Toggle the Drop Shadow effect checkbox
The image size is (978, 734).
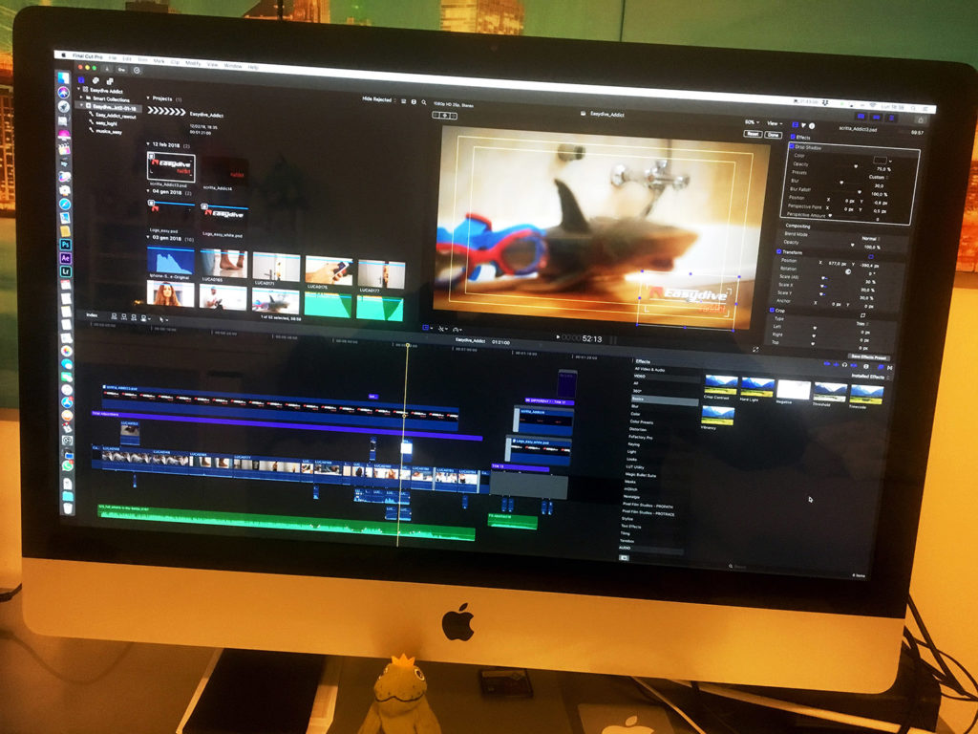coord(791,147)
